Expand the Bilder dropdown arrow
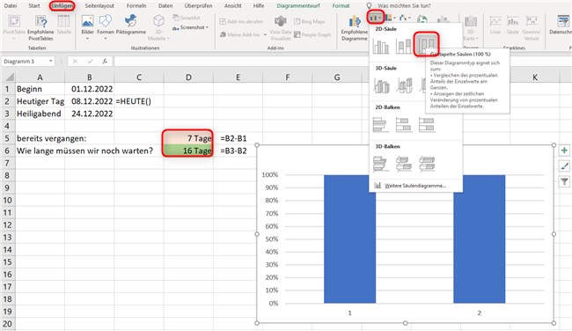Screen dimensions: 572x331 [x=87, y=39]
